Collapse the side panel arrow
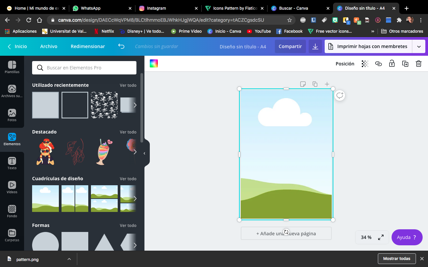 click(144, 153)
